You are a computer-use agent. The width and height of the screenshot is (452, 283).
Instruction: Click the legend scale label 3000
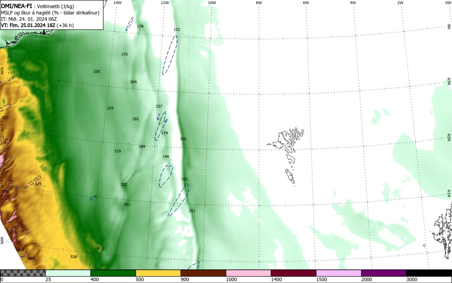tap(412, 279)
